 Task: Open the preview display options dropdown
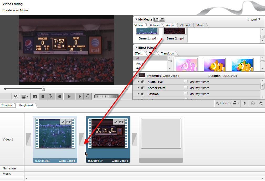tap(25, 97)
